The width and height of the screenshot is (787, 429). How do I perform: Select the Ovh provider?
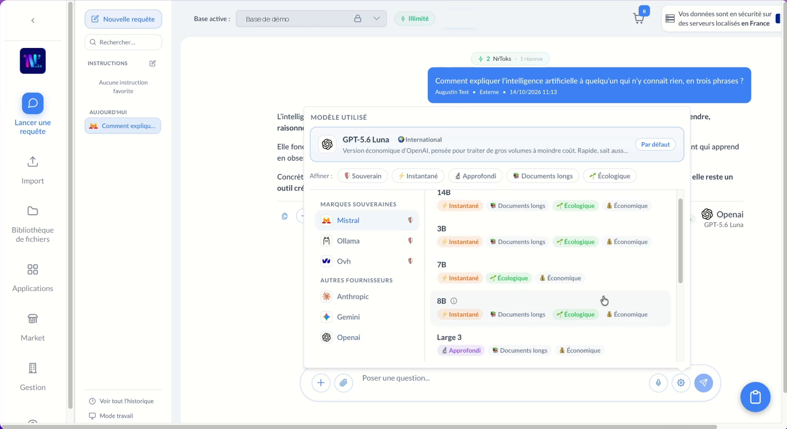click(367, 261)
